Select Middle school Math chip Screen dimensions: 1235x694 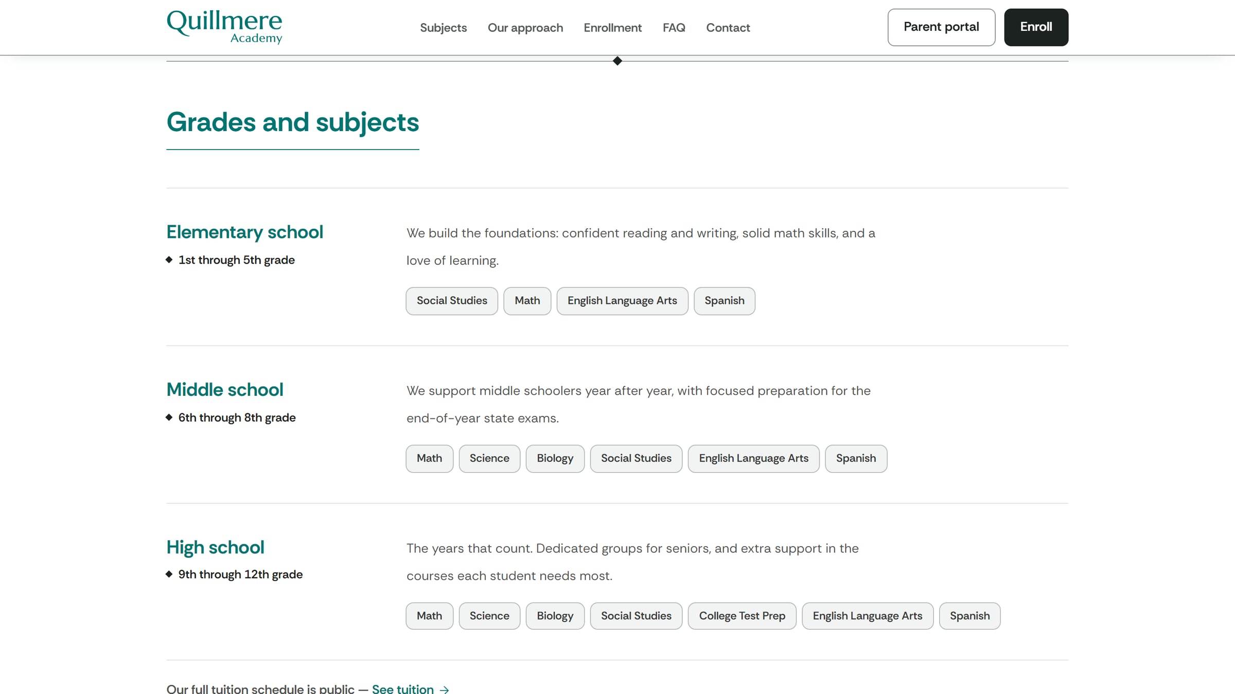[429, 459]
